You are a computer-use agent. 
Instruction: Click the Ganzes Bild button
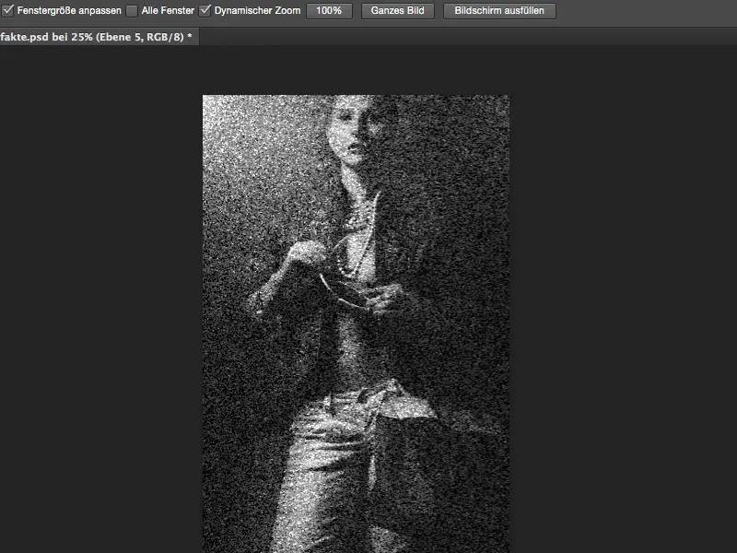(398, 10)
